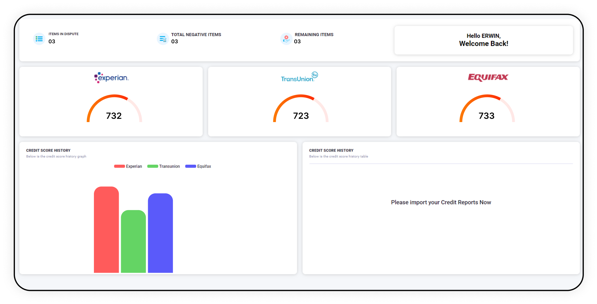Click the Experian logo
This screenshot has width=597, height=304.
pyautogui.click(x=111, y=78)
